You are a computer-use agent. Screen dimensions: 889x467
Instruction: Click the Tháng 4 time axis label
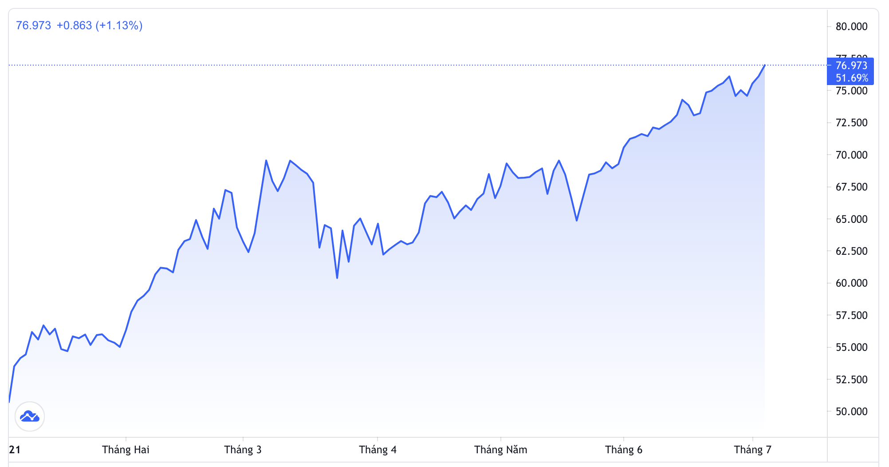point(378,450)
